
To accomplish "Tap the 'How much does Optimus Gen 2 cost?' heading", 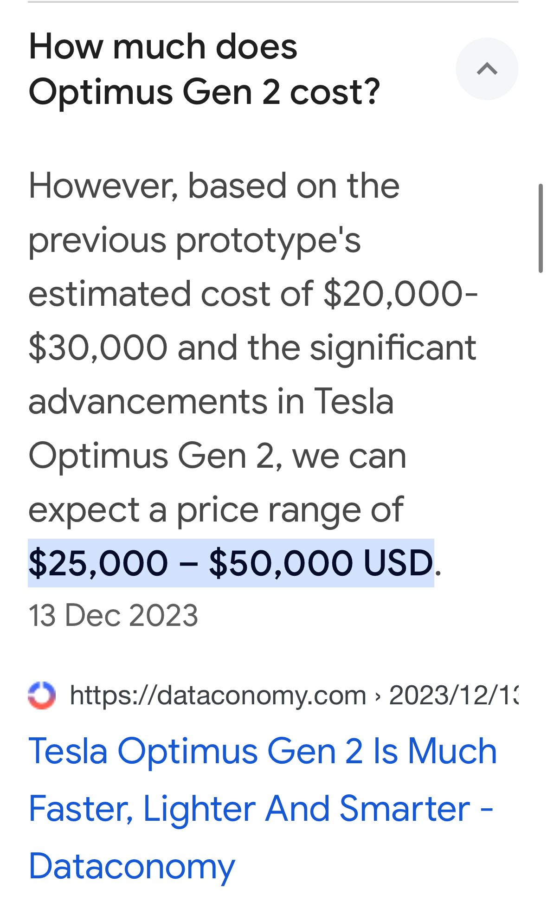I will 204,69.
